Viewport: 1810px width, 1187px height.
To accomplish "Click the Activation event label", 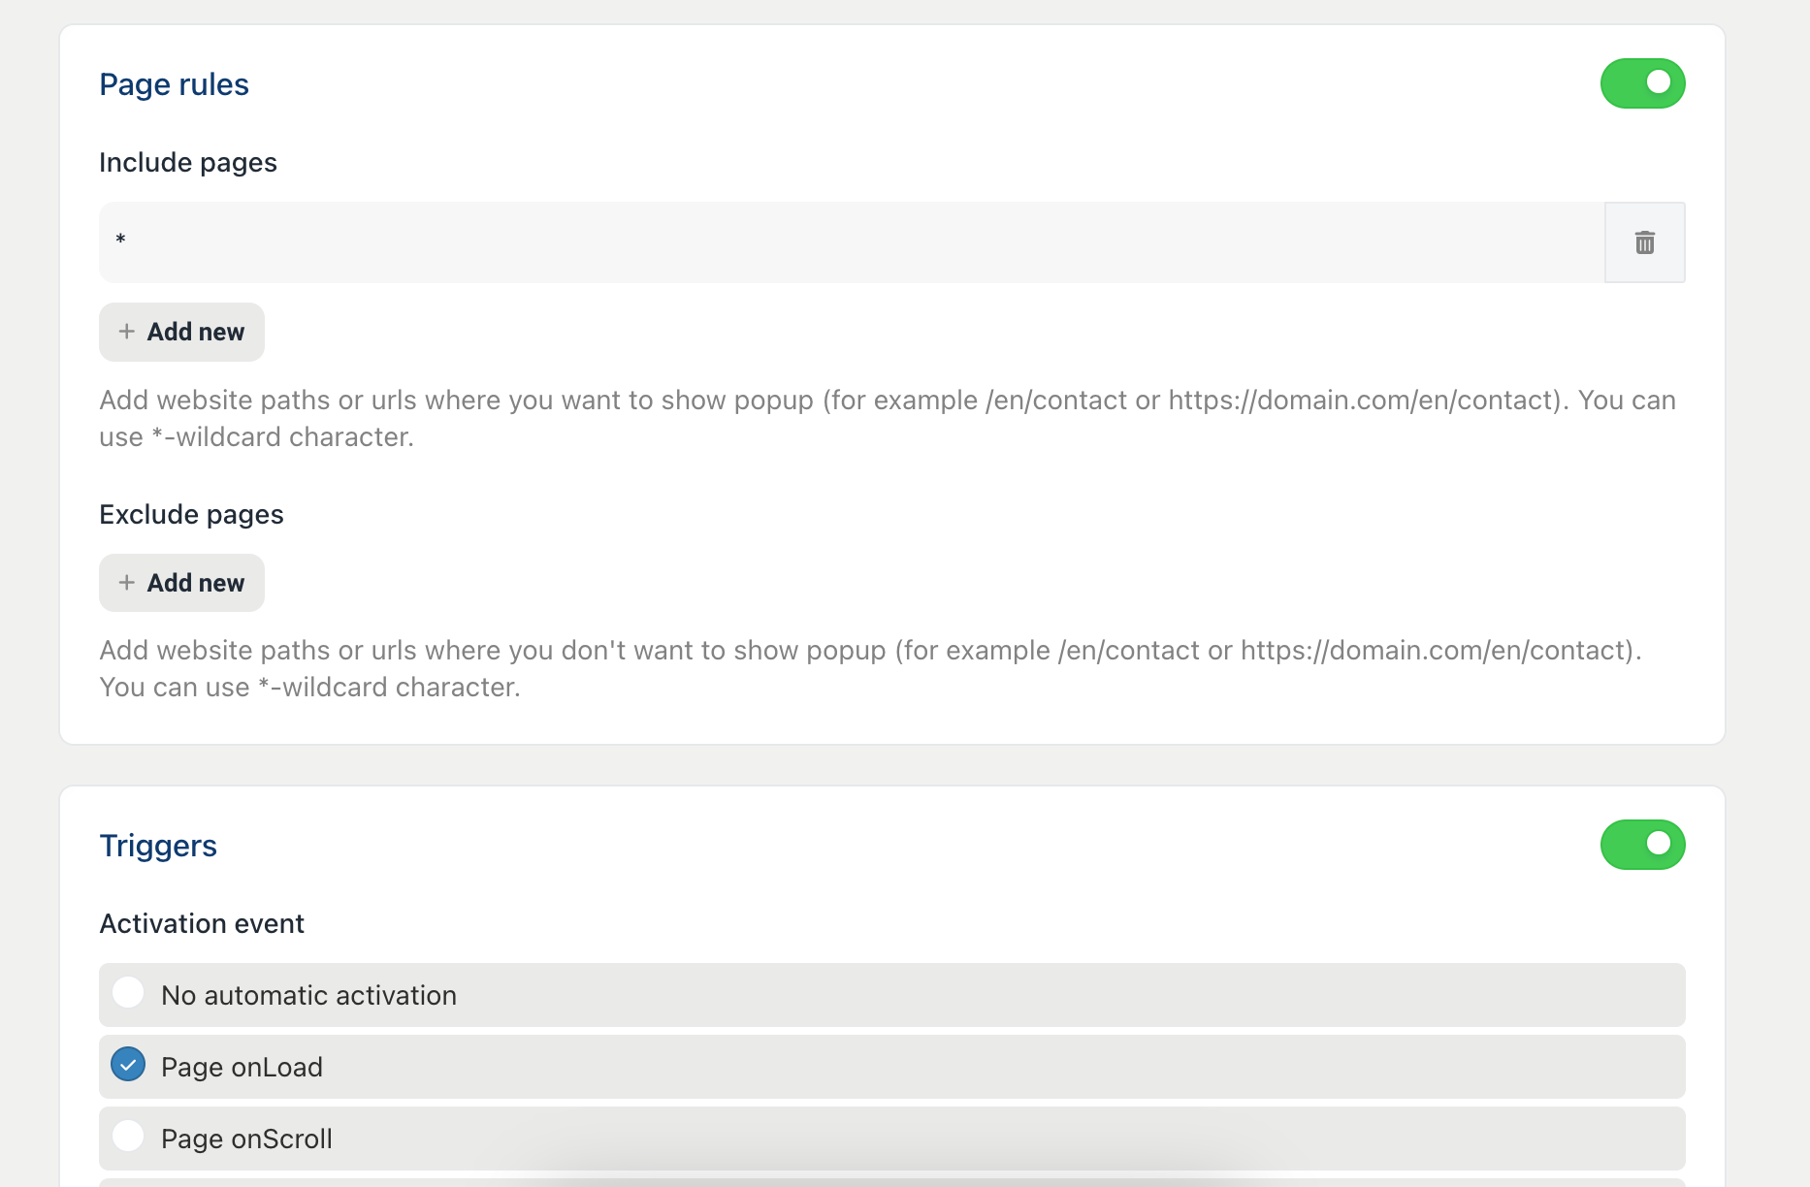I will 202,923.
